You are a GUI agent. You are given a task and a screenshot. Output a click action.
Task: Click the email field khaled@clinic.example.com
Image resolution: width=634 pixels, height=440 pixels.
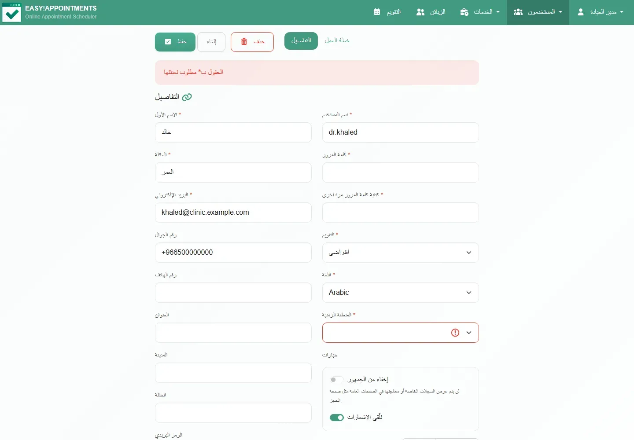(x=233, y=213)
